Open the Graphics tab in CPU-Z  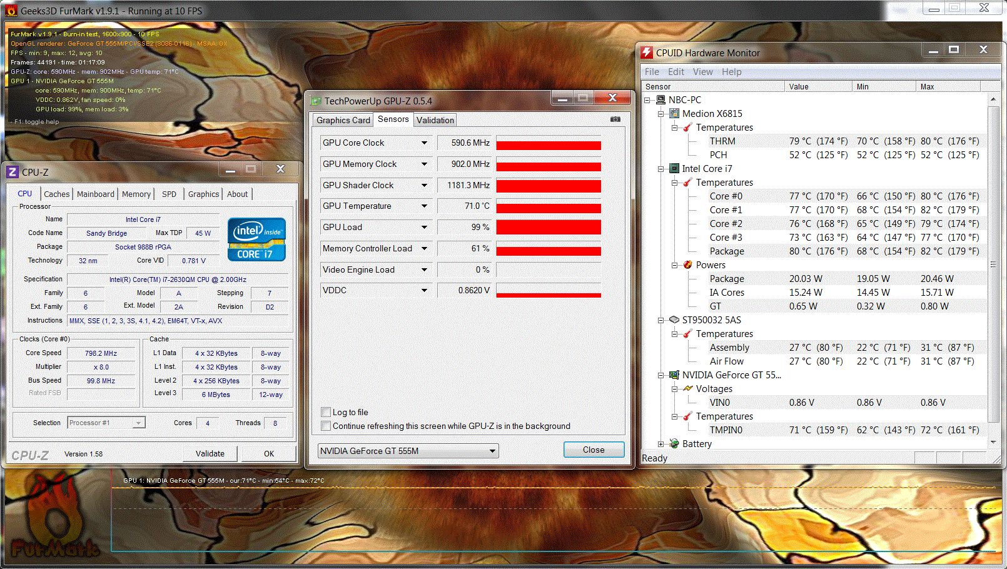pos(204,194)
